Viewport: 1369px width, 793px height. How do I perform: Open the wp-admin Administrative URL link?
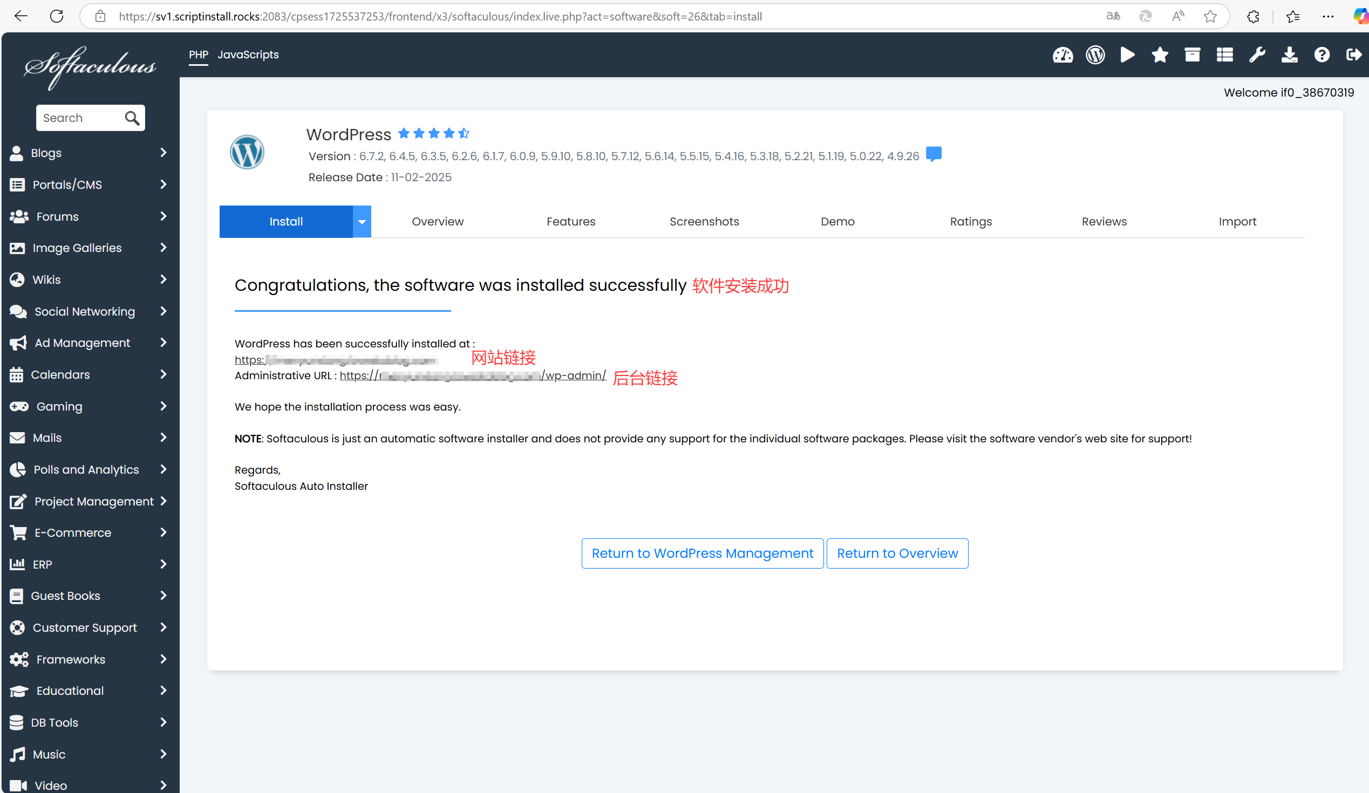click(575, 375)
